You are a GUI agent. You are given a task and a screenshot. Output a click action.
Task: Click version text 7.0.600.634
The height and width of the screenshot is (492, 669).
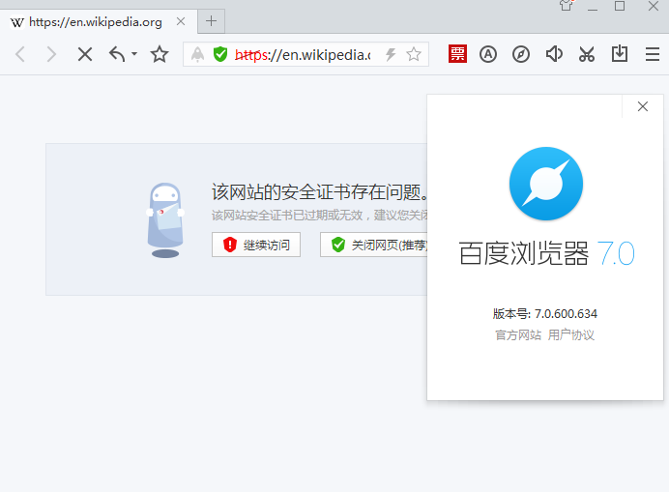566,313
